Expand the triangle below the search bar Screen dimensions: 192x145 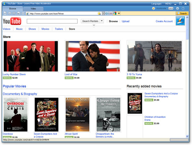(94, 26)
